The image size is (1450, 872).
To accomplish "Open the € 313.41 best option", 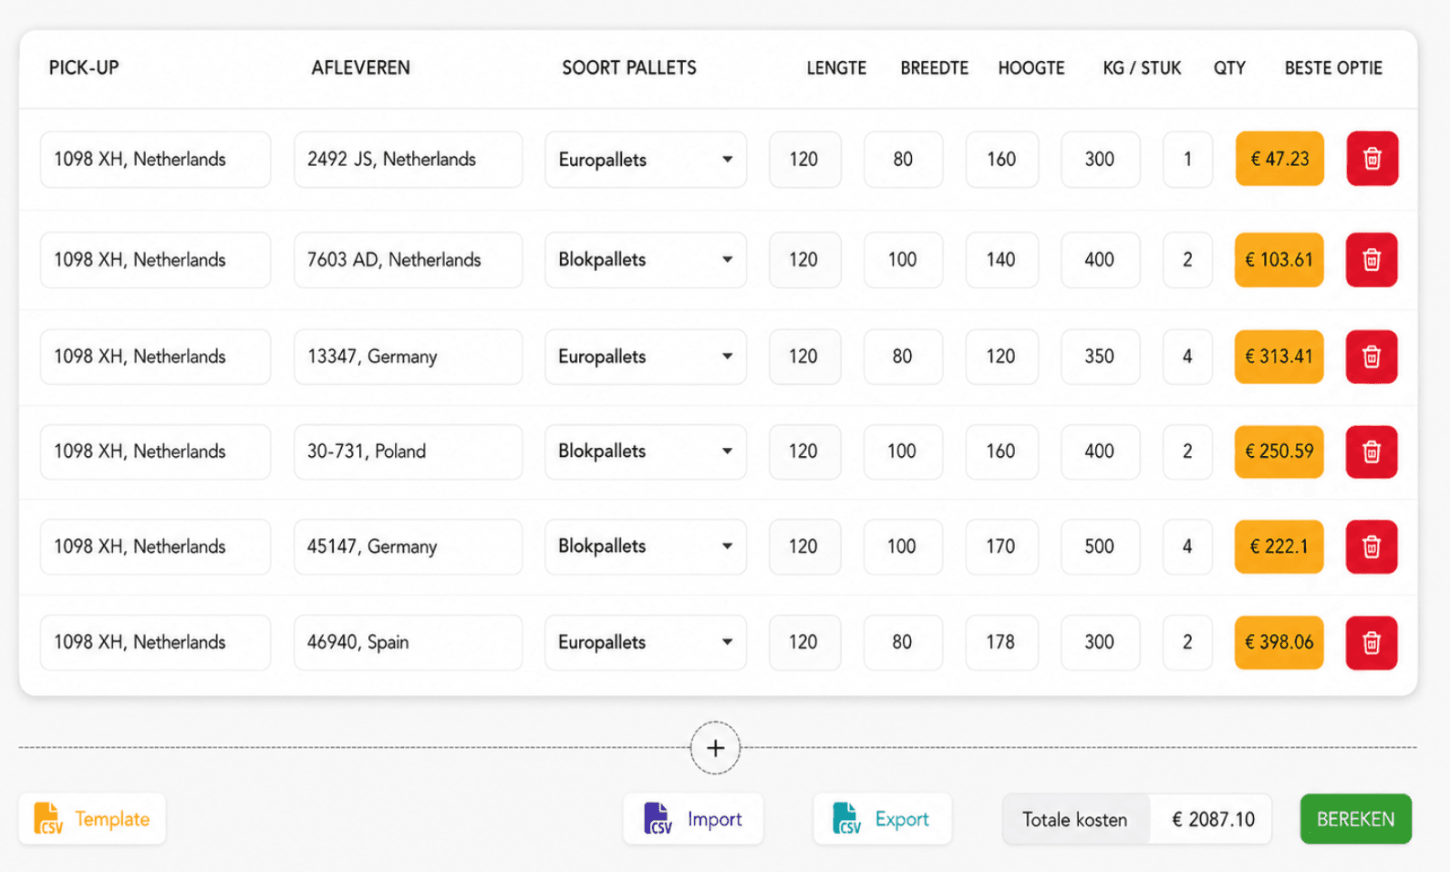I will coord(1279,357).
